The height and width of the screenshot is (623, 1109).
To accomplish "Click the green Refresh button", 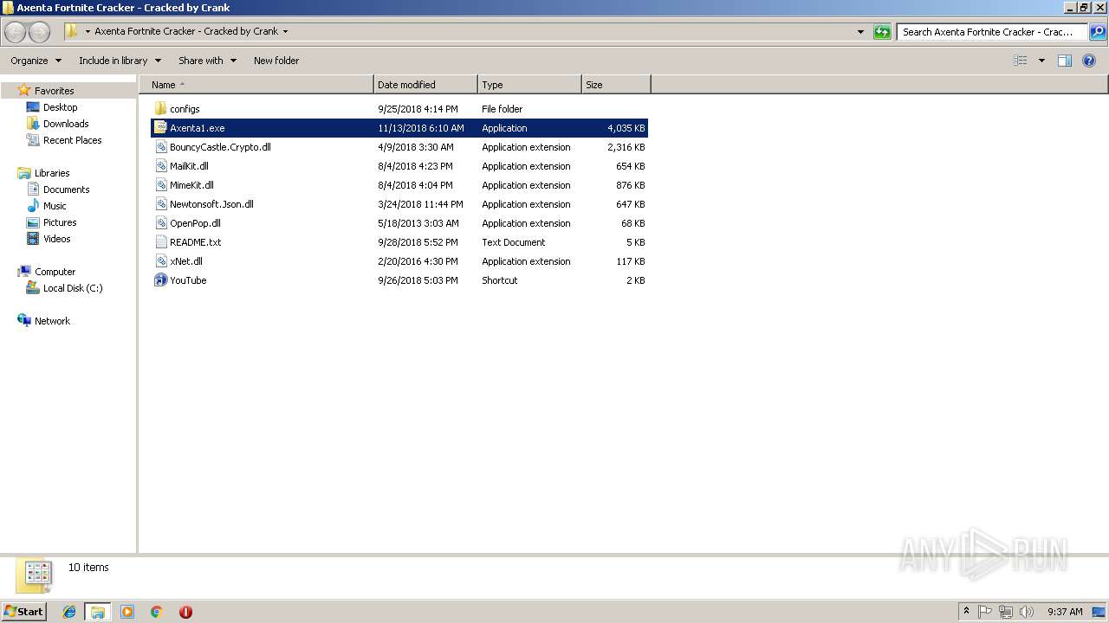I will point(882,32).
